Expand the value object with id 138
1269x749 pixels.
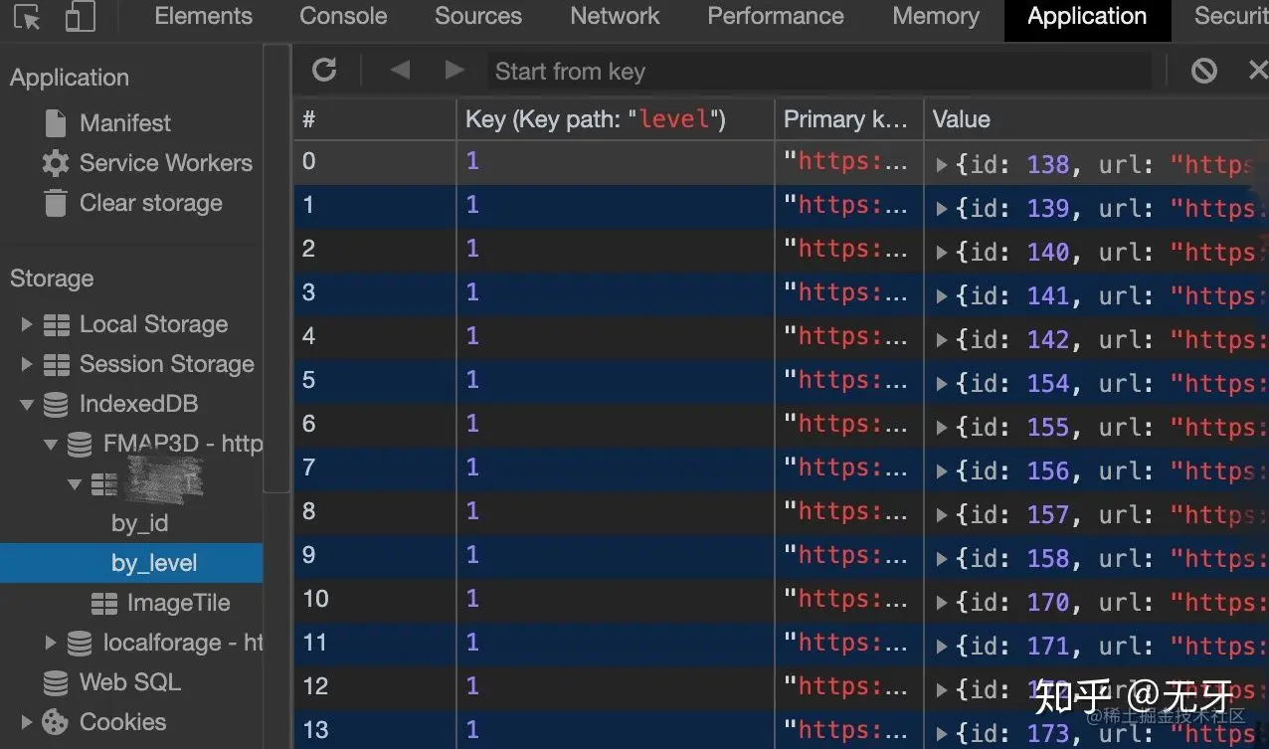942,164
